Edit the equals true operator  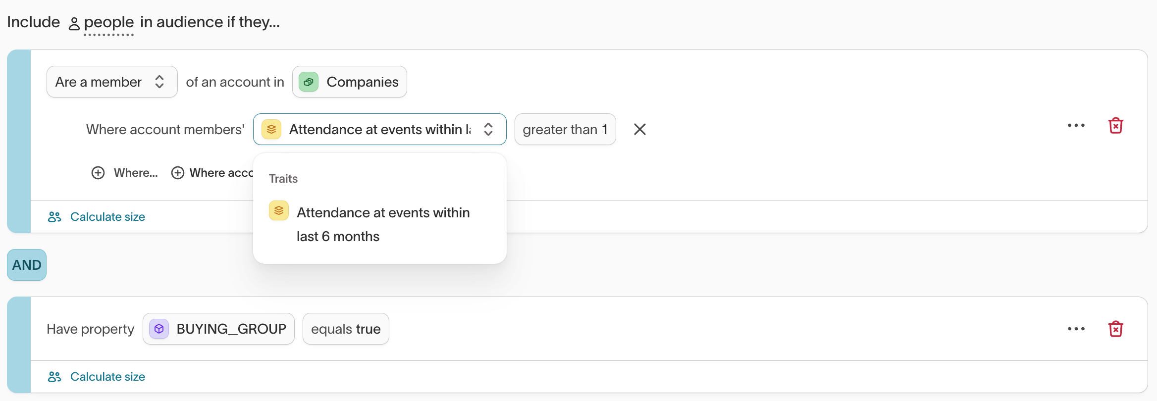pyautogui.click(x=346, y=329)
